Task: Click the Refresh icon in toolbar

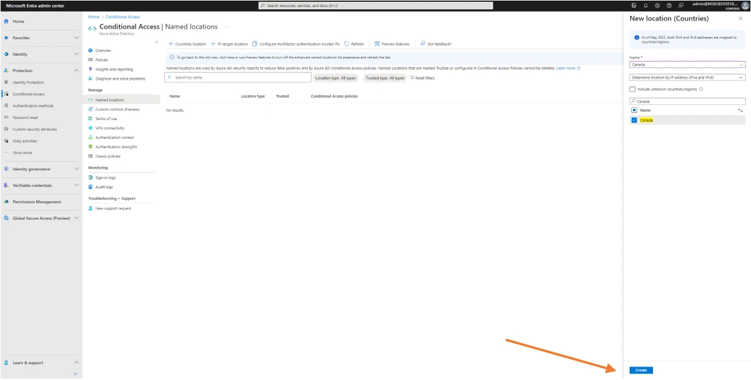Action: point(347,44)
